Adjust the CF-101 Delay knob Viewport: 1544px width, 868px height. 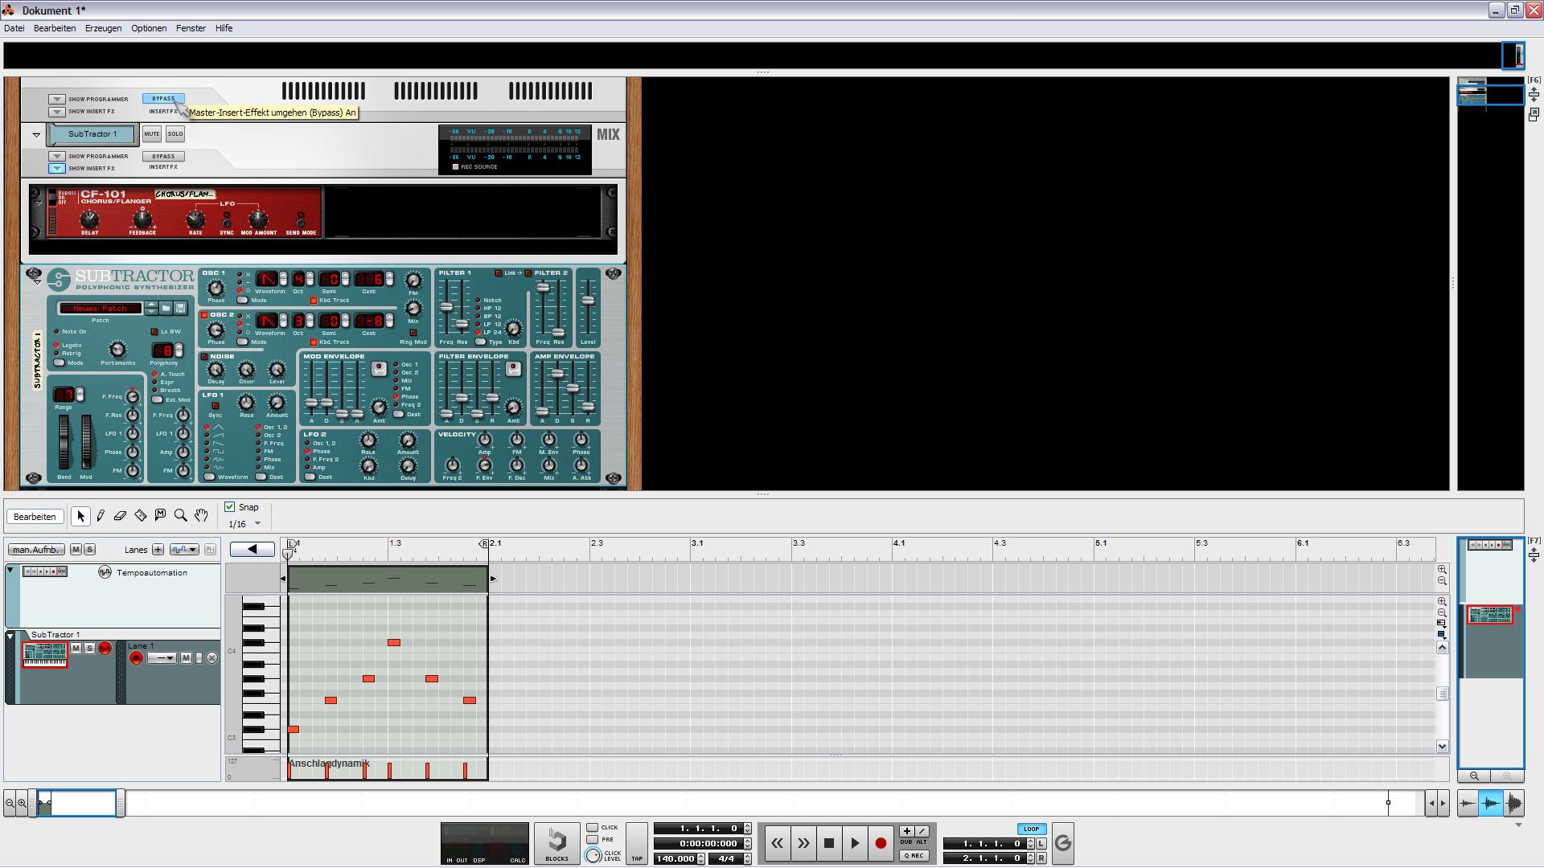click(x=89, y=219)
